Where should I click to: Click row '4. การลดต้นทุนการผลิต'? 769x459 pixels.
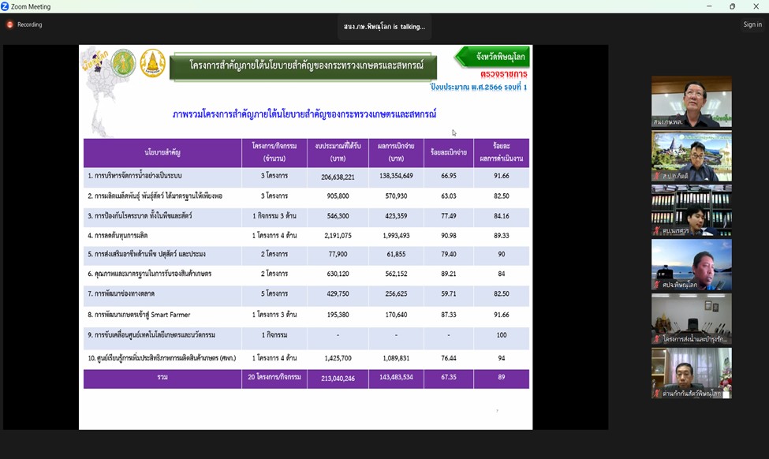click(118, 236)
